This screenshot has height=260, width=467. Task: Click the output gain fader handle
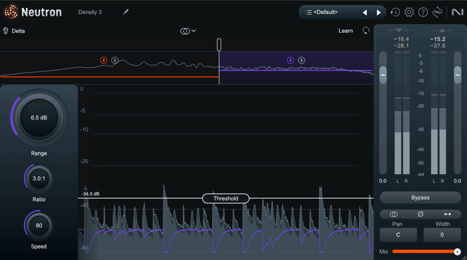point(458,75)
